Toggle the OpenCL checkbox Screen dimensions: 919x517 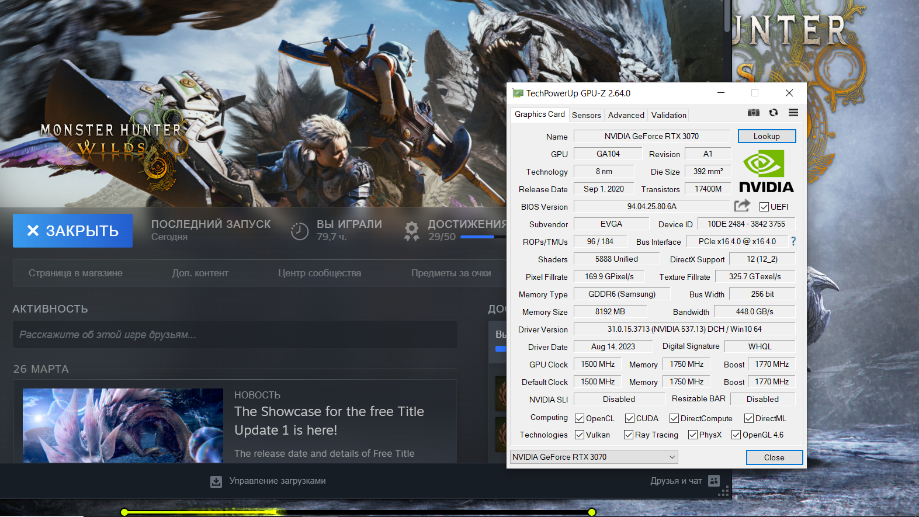click(580, 418)
